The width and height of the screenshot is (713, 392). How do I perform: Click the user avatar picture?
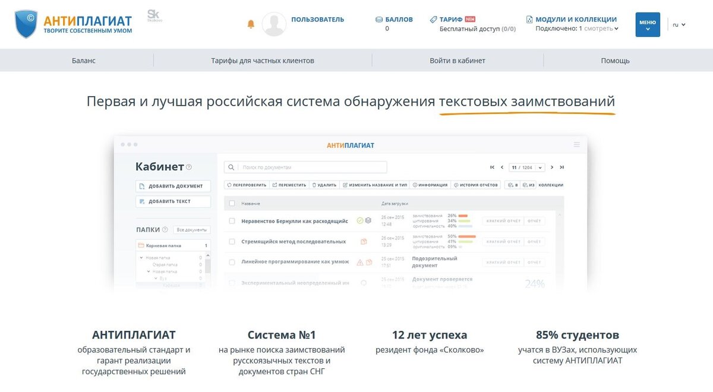click(x=274, y=24)
